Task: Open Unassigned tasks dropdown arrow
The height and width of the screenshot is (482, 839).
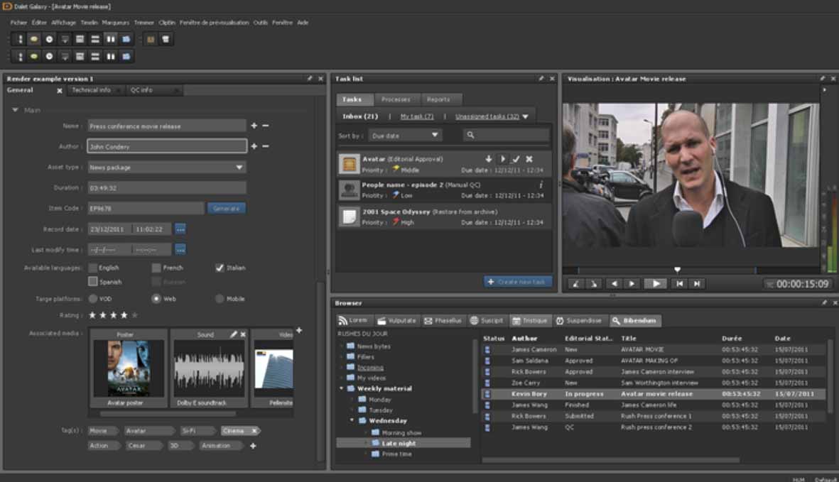Action: point(526,116)
